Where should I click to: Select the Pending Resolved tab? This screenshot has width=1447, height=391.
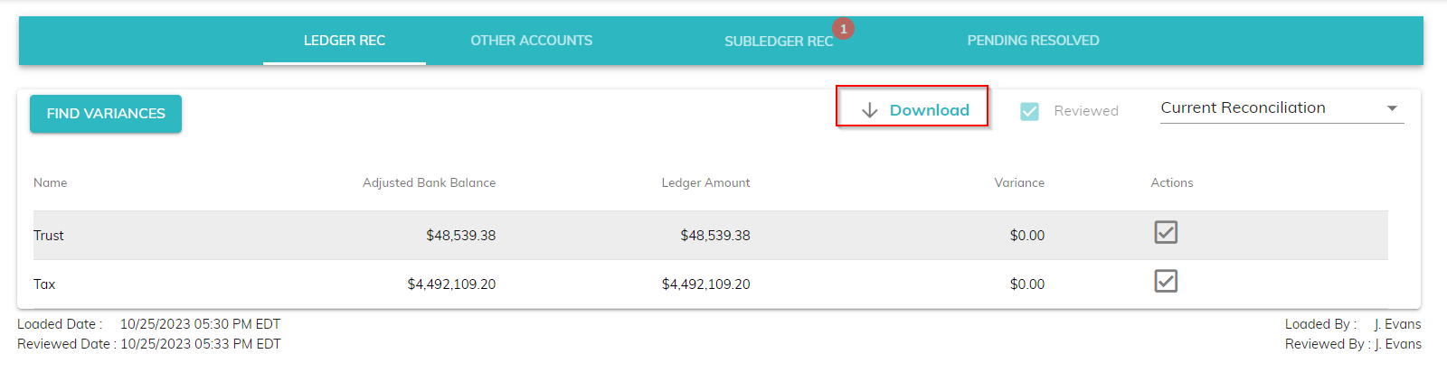click(x=1033, y=41)
